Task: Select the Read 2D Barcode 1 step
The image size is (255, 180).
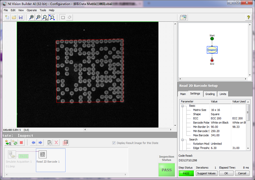Action: click(51, 160)
